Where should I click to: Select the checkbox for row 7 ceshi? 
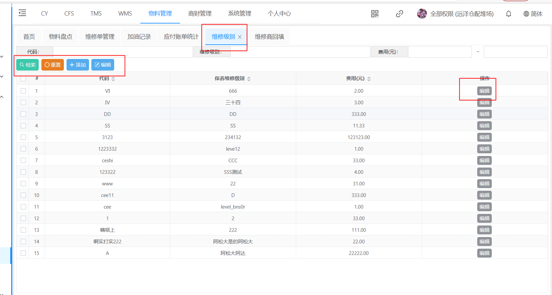coord(23,160)
